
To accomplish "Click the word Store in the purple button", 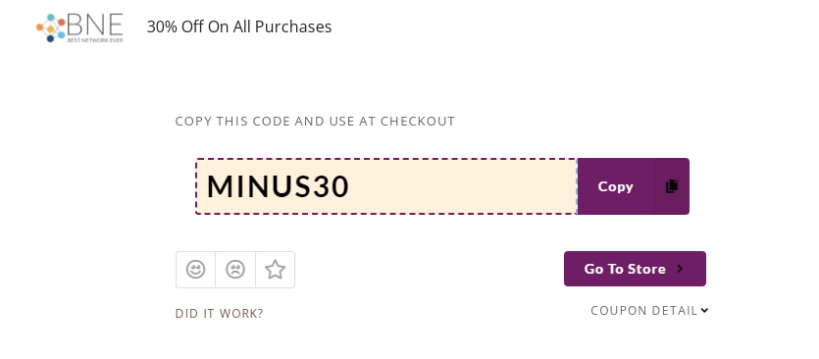I will 646,269.
